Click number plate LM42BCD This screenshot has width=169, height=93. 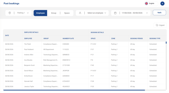(x=66, y=76)
